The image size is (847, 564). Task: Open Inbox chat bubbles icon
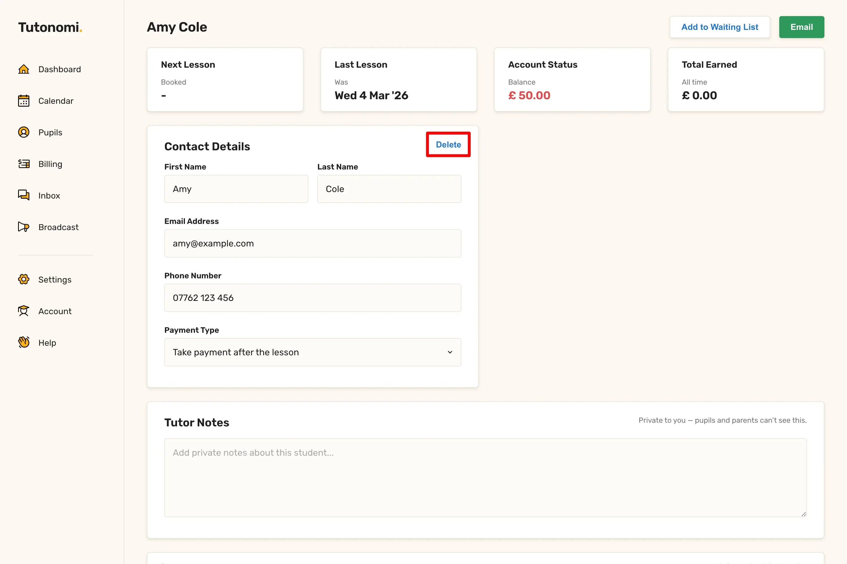tap(24, 195)
